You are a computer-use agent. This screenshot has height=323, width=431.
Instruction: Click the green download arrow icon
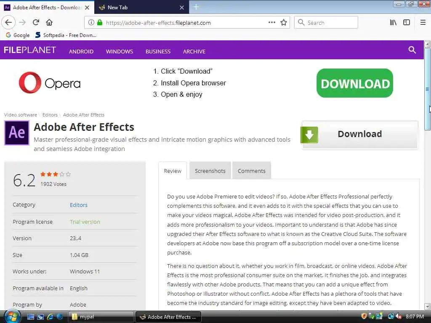[309, 135]
